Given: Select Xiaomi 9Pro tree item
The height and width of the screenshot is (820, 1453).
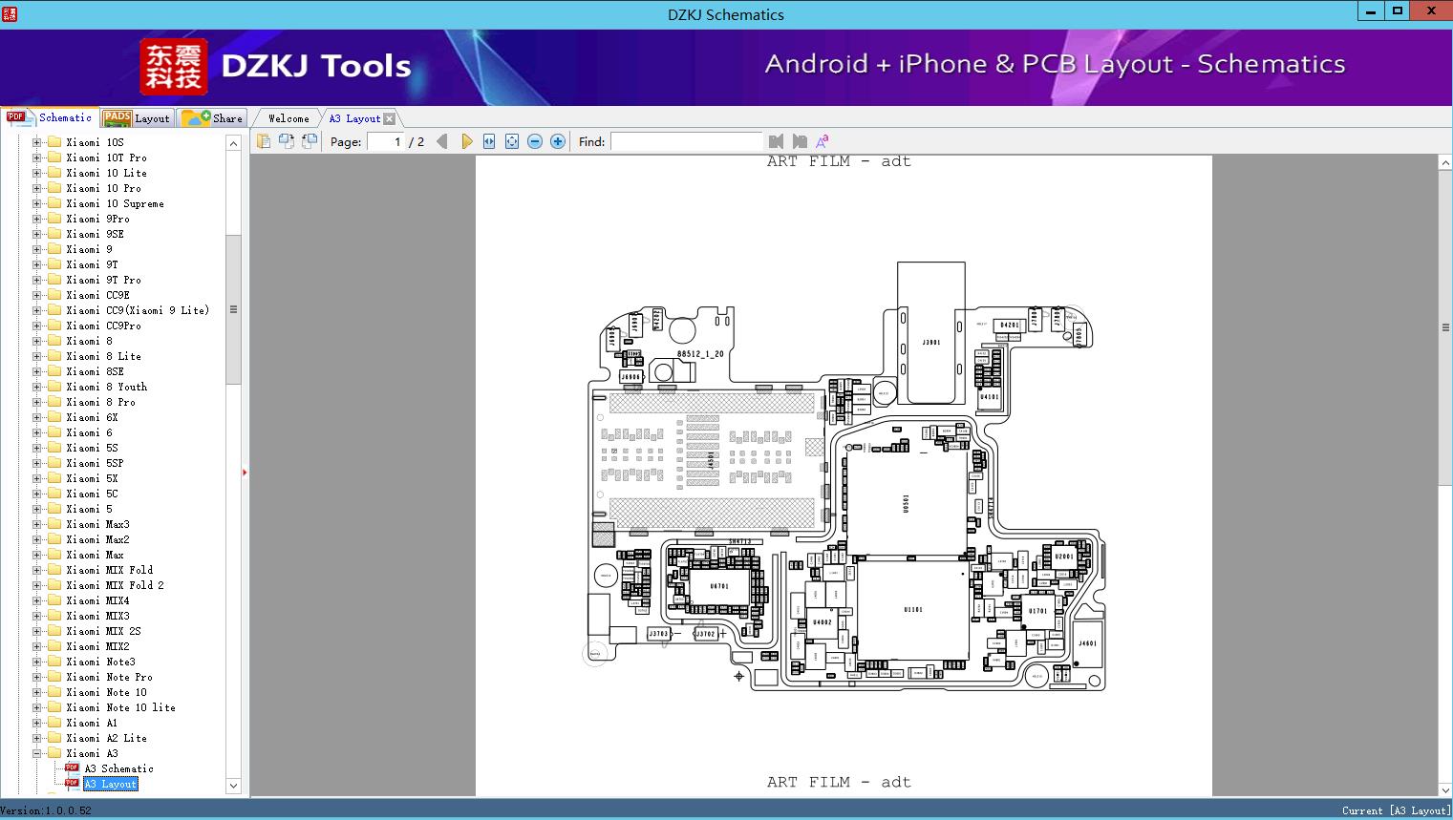Looking at the screenshot, I should pyautogui.click(x=97, y=219).
